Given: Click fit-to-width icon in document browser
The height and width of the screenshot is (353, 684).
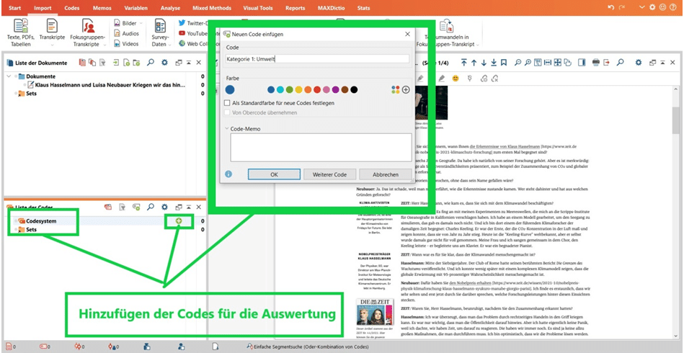Looking at the screenshot, I should tap(548, 63).
